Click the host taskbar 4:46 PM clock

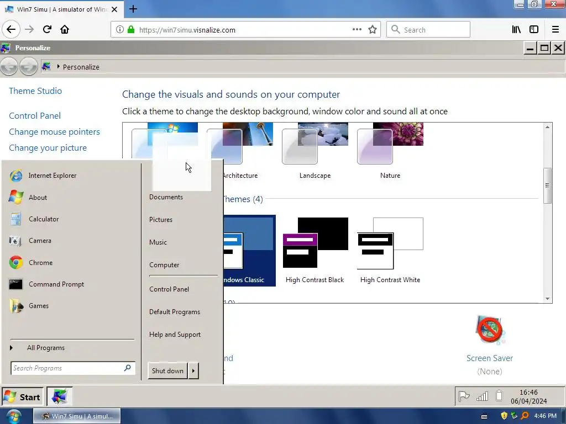(x=545, y=416)
